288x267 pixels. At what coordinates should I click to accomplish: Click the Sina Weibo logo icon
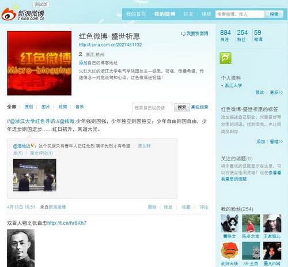pyautogui.click(x=9, y=13)
